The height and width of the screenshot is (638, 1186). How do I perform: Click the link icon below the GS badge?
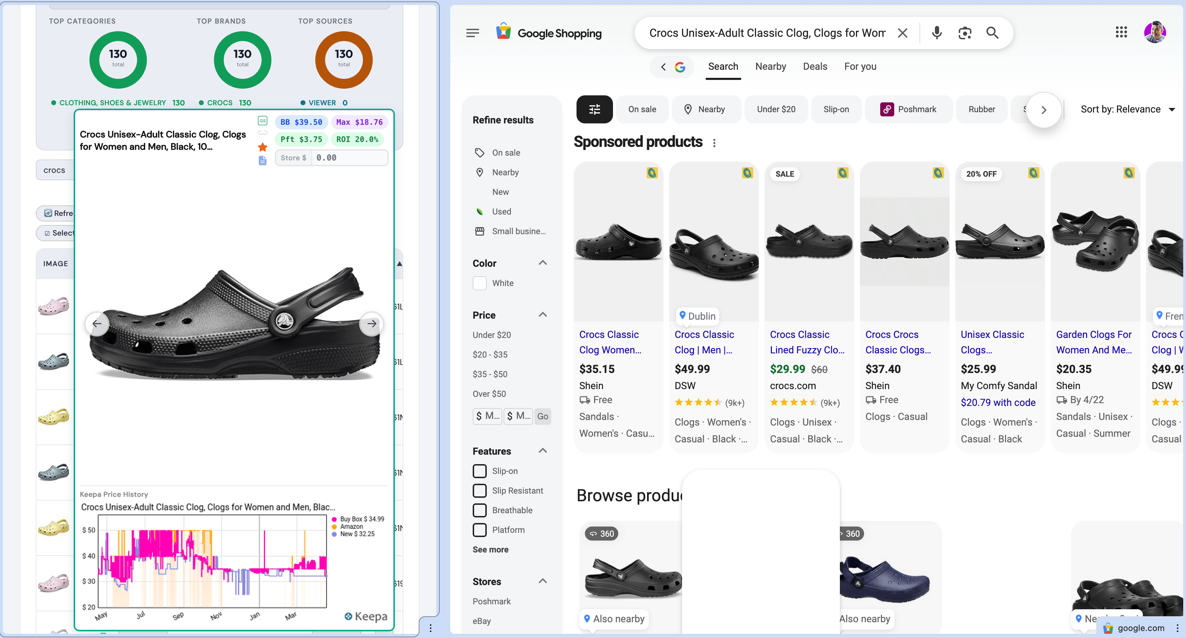click(x=262, y=133)
